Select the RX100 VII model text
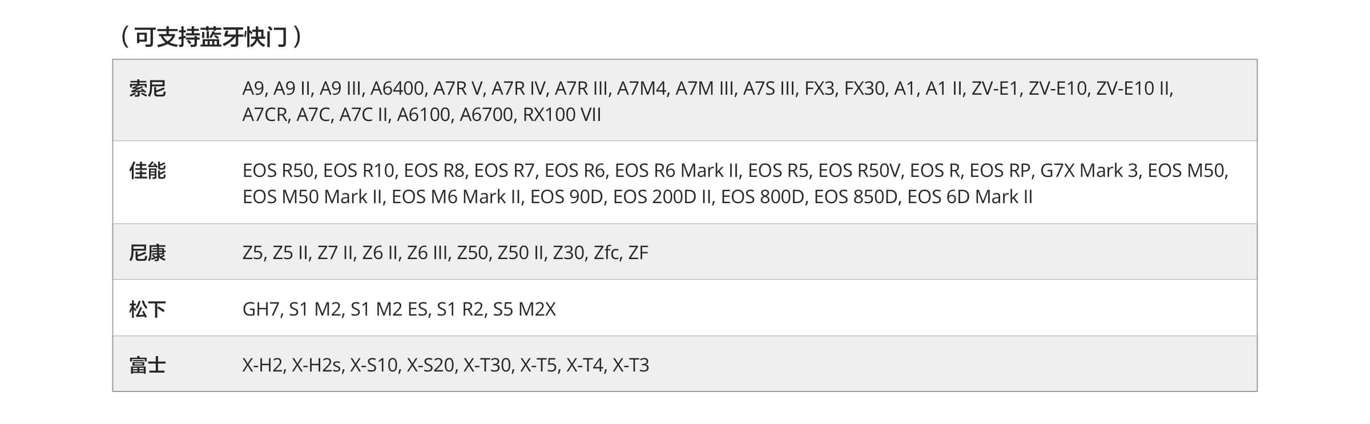Image resolution: width=1370 pixels, height=424 pixels. coord(562,115)
